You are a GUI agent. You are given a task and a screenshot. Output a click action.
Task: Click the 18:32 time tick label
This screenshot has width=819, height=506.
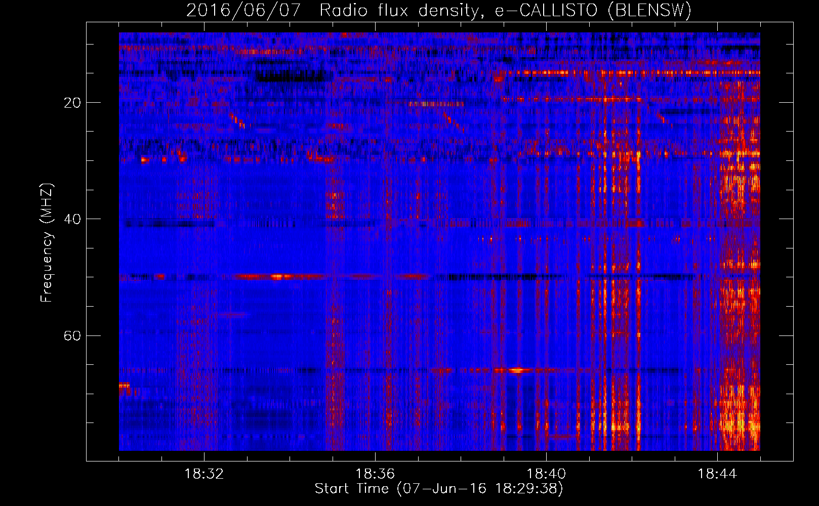pos(204,474)
